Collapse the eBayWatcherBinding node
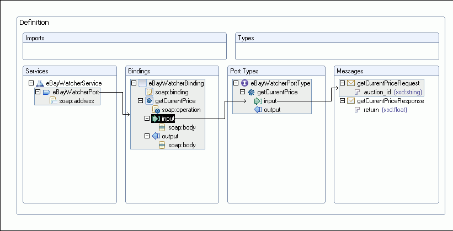The image size is (453, 231). (134, 83)
